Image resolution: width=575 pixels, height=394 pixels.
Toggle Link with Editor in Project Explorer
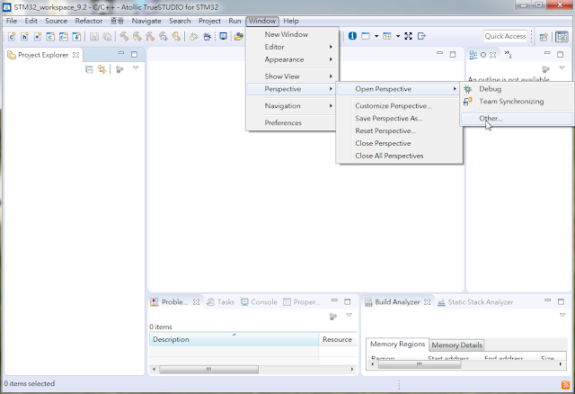(102, 69)
